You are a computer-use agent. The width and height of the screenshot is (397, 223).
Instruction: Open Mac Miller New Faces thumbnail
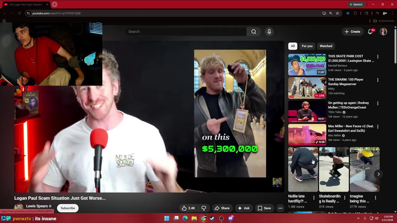pos(307,134)
